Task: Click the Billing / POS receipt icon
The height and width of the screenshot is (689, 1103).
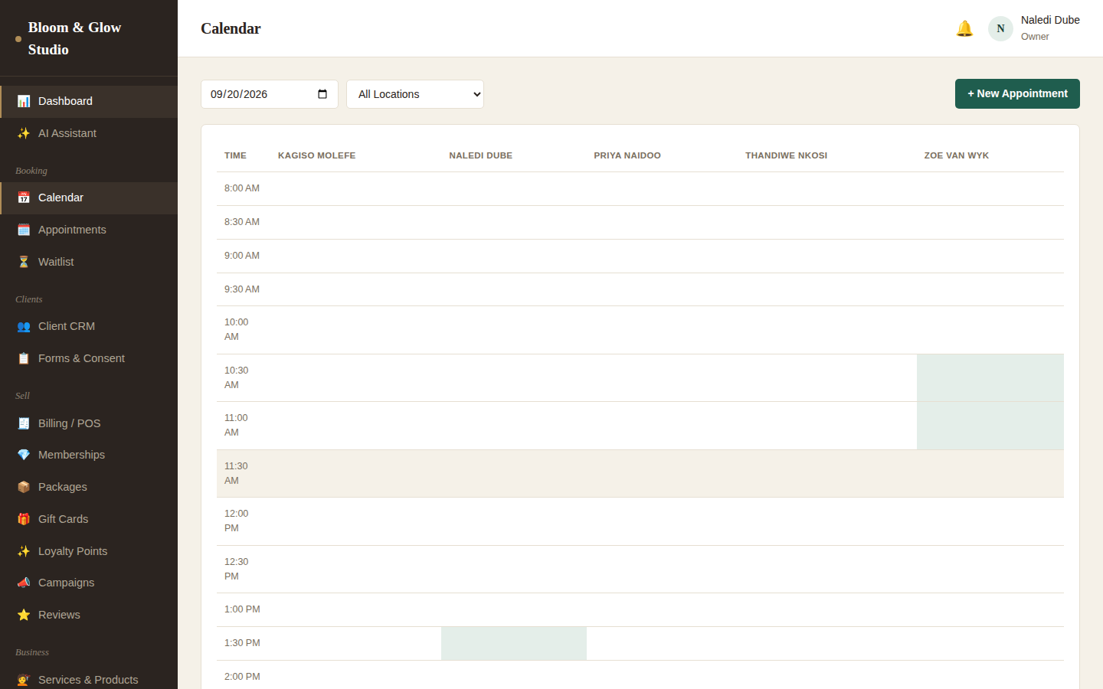Action: tap(24, 423)
